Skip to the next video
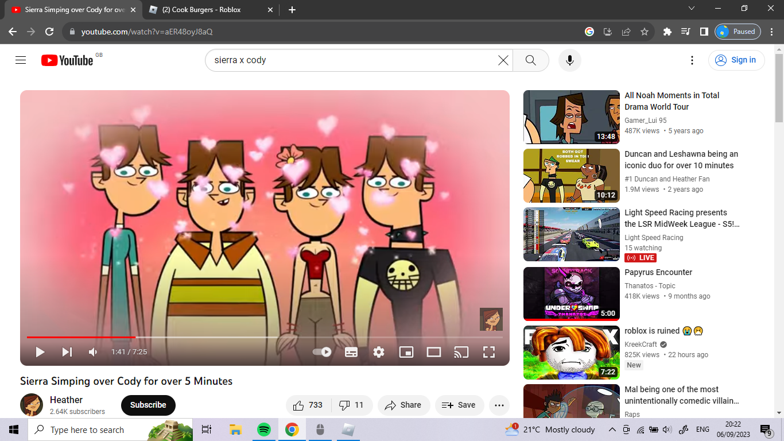 pos(67,352)
